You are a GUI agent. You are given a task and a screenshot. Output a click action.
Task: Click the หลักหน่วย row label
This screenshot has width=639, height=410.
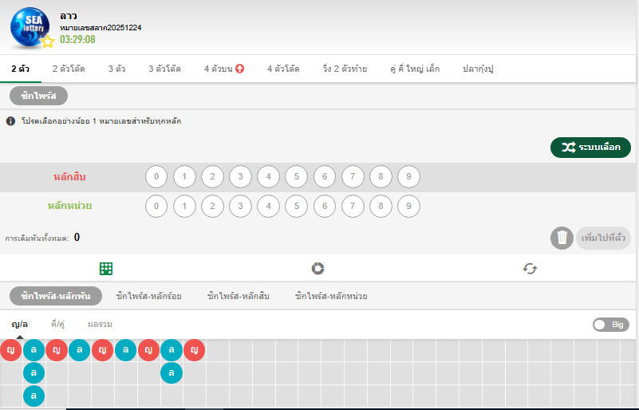click(69, 206)
